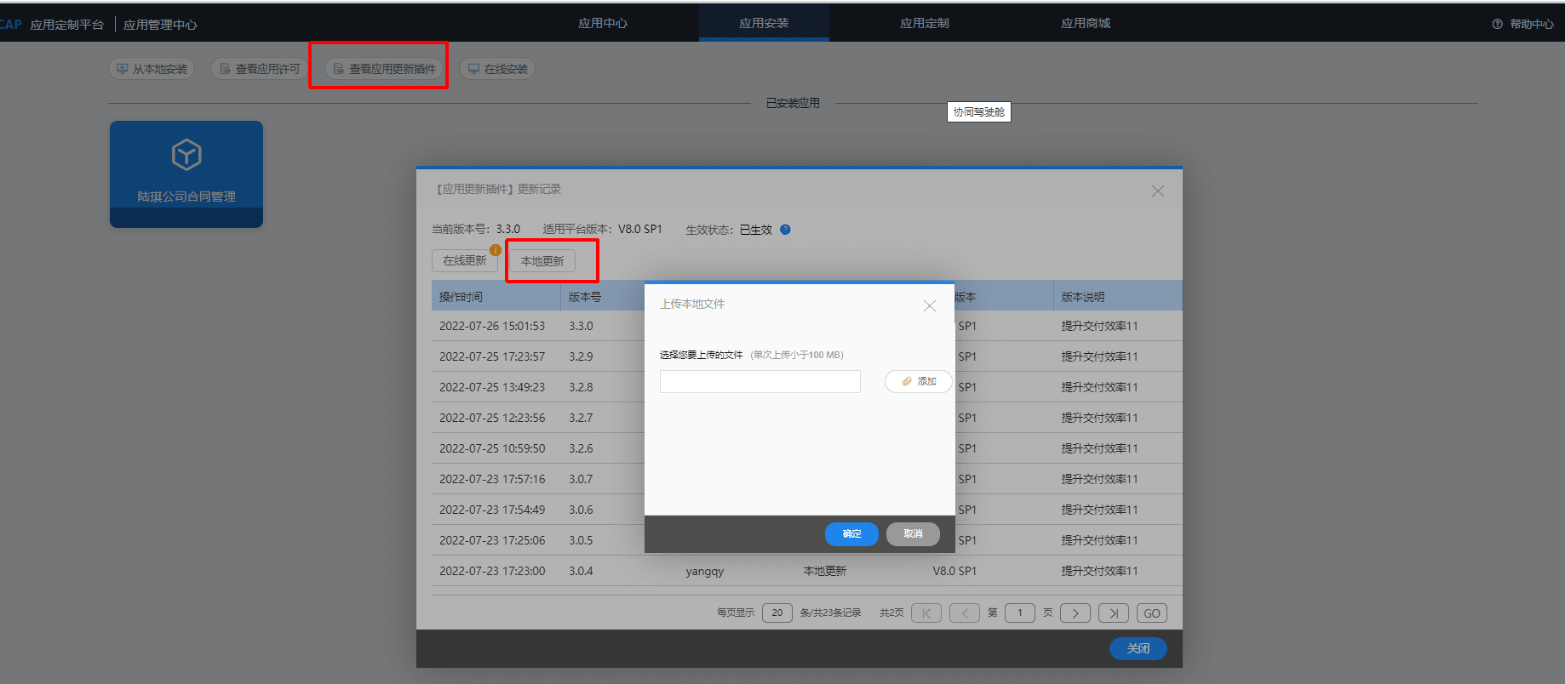Go to first page icon
Image resolution: width=1565 pixels, height=684 pixels.
coord(926,613)
